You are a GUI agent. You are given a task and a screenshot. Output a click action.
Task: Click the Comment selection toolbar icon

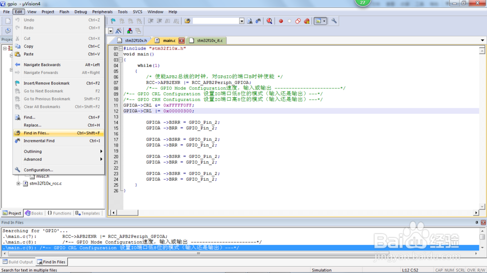click(168, 21)
